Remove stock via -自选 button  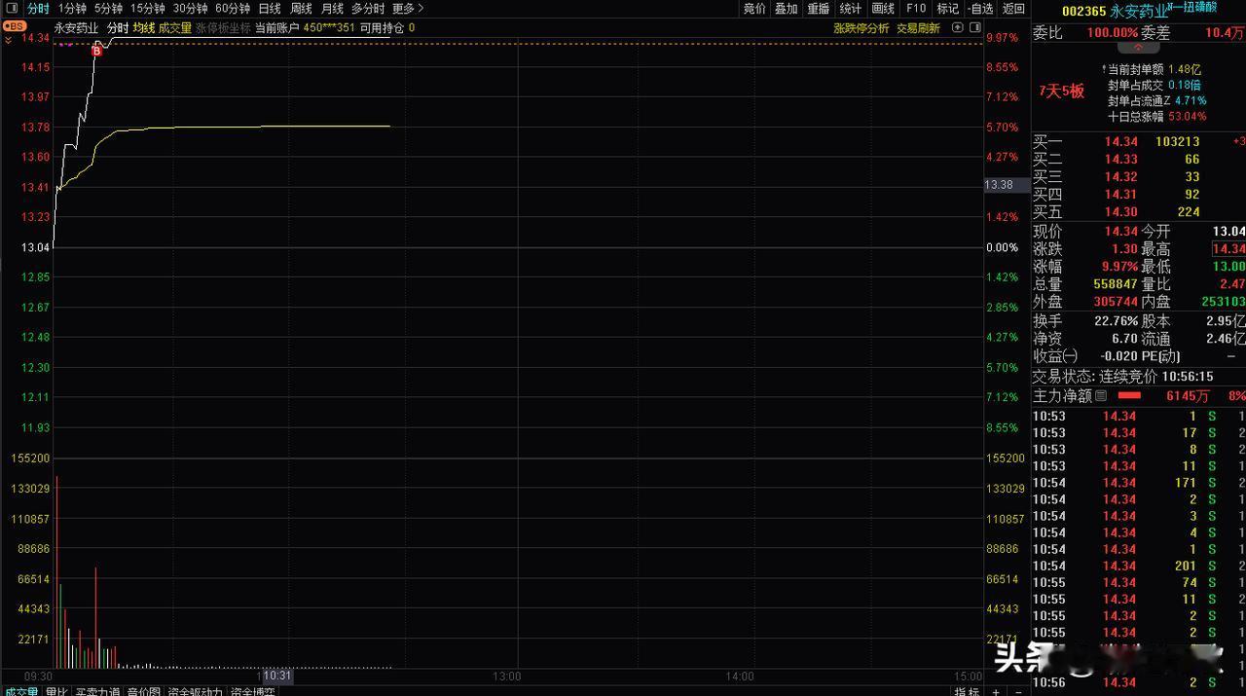(980, 9)
